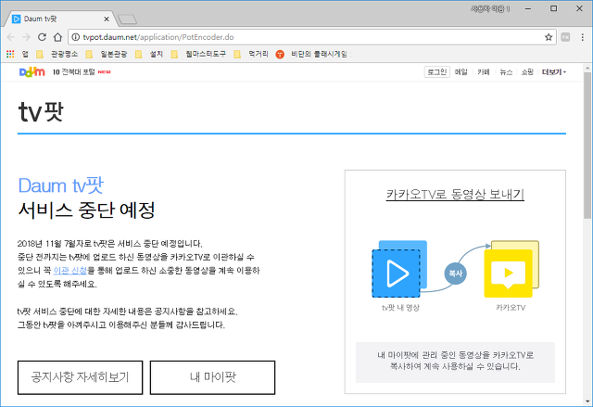Click the 서비스 중단 예정 heading

coord(86,210)
